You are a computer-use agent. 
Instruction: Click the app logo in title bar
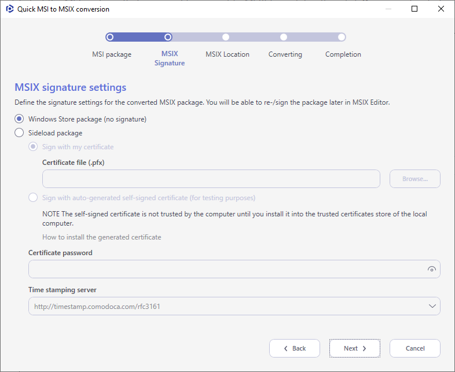click(10, 9)
